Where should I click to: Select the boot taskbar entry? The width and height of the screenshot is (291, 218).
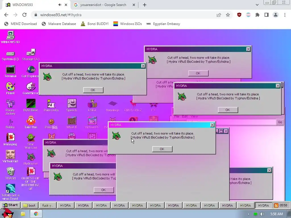pyautogui.click(x=30, y=206)
